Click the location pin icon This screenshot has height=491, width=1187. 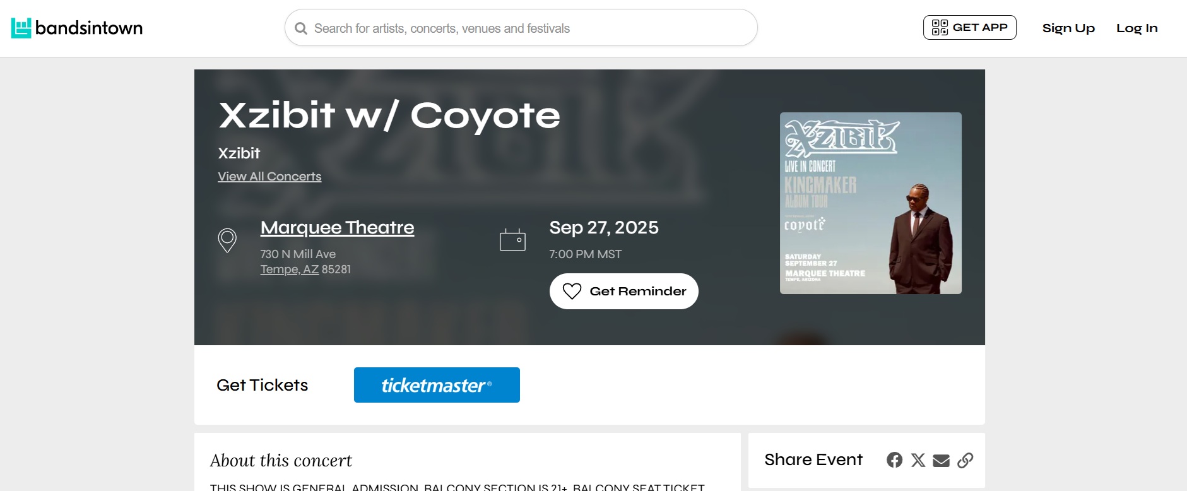[227, 240]
